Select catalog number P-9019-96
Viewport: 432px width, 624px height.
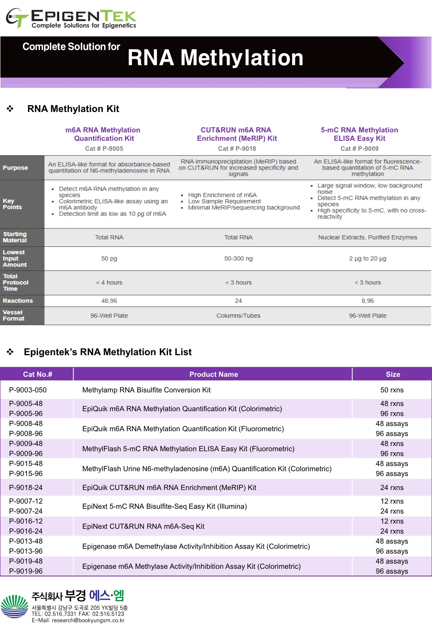point(26,571)
